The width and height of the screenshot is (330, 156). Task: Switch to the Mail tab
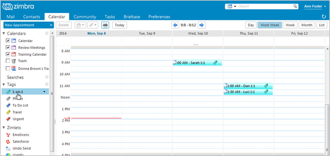(11, 17)
